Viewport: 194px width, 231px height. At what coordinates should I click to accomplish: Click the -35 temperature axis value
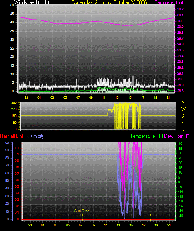(181, 216)
